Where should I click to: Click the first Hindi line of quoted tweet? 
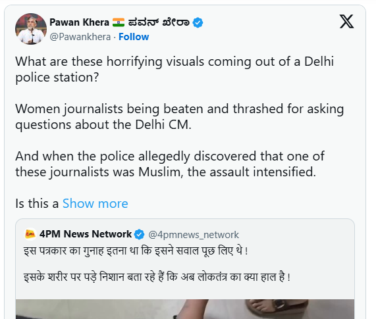(136, 251)
